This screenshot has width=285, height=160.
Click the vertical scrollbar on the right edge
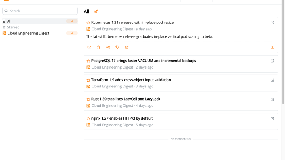coord(283,52)
